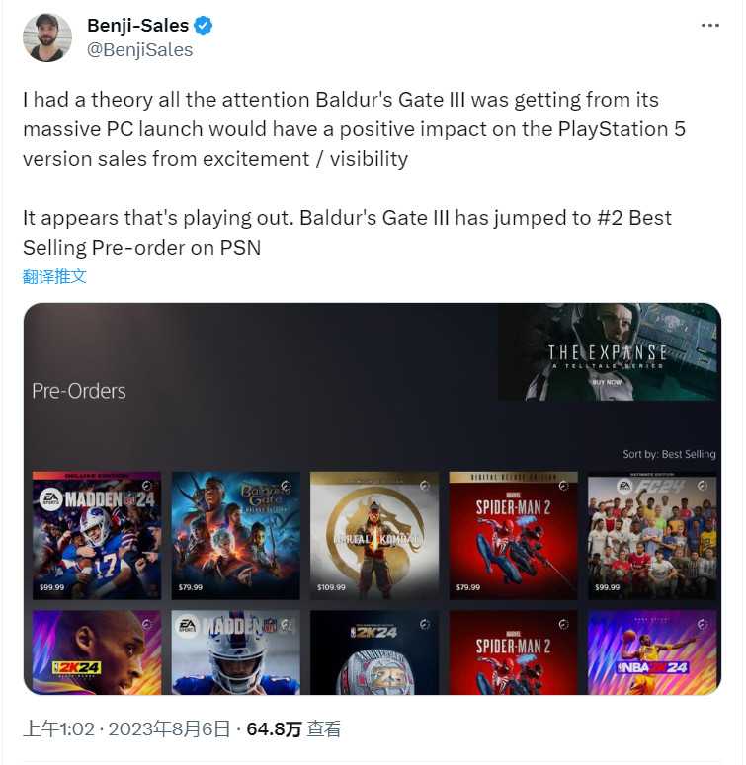The height and width of the screenshot is (765, 746).
Task: Click the Spider-Man 2 Deluxe tile's corner icon
Action: [563, 486]
